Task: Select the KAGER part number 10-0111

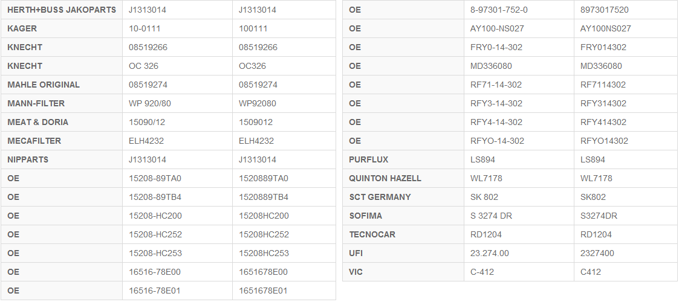Action: [x=145, y=28]
